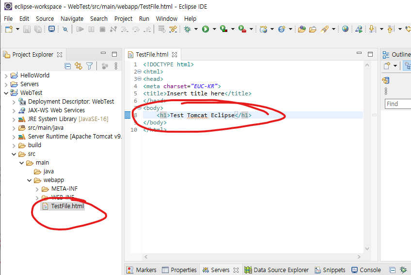Viewport: 411px width, 275px height.
Task: Click the Terminate stop icon
Action: (x=102, y=29)
